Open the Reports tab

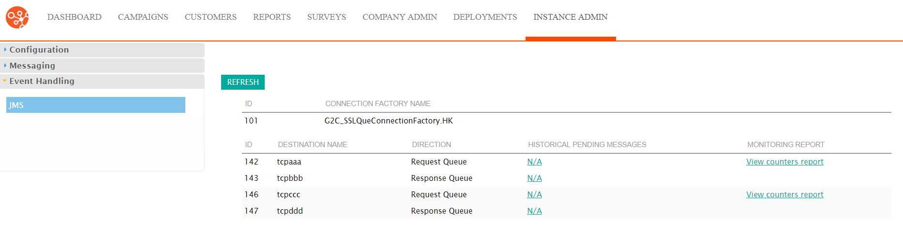pos(272,17)
